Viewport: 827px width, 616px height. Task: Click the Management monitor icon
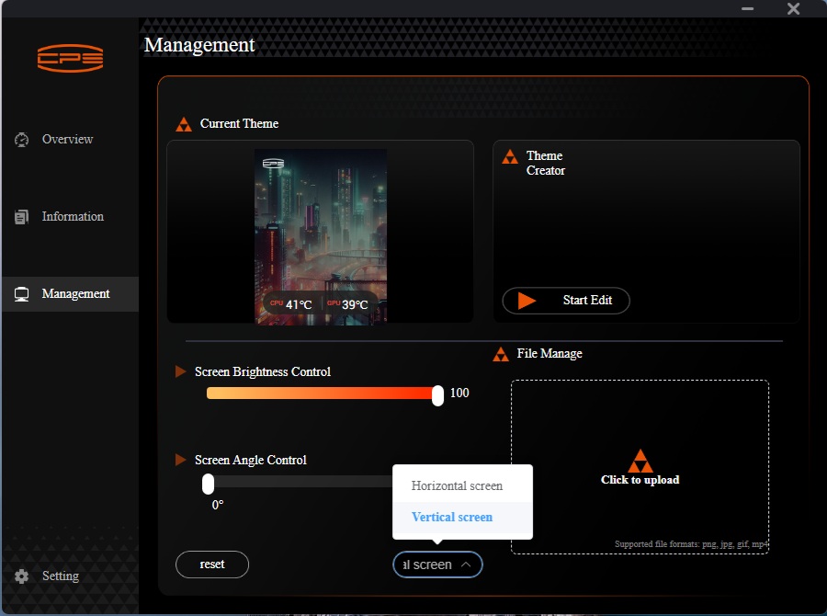coord(22,294)
